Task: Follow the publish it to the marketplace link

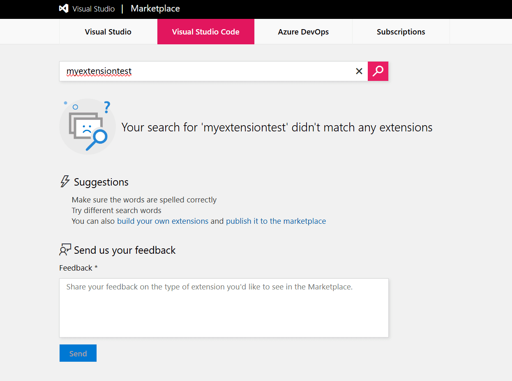Action: click(x=276, y=221)
